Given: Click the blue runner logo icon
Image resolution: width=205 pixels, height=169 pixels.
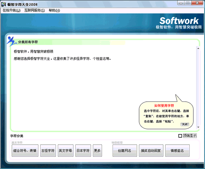Looking at the screenshot, I should [12, 41].
